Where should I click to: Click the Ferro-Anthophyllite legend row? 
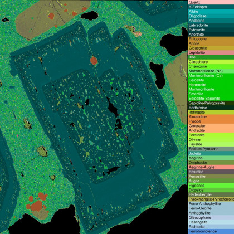click(x=211, y=203)
